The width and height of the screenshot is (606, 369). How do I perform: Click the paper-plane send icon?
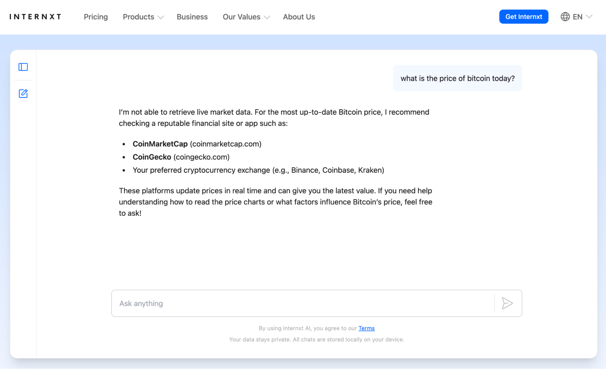point(507,303)
